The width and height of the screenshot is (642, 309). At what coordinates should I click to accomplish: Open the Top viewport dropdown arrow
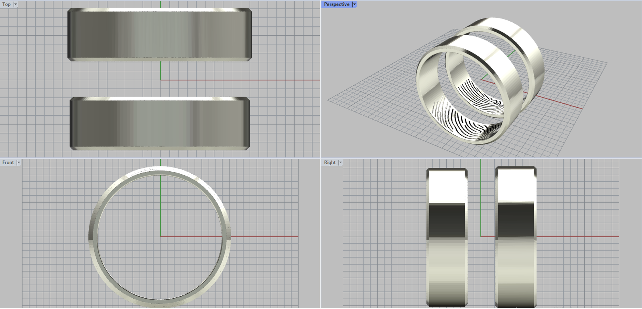pyautogui.click(x=16, y=4)
